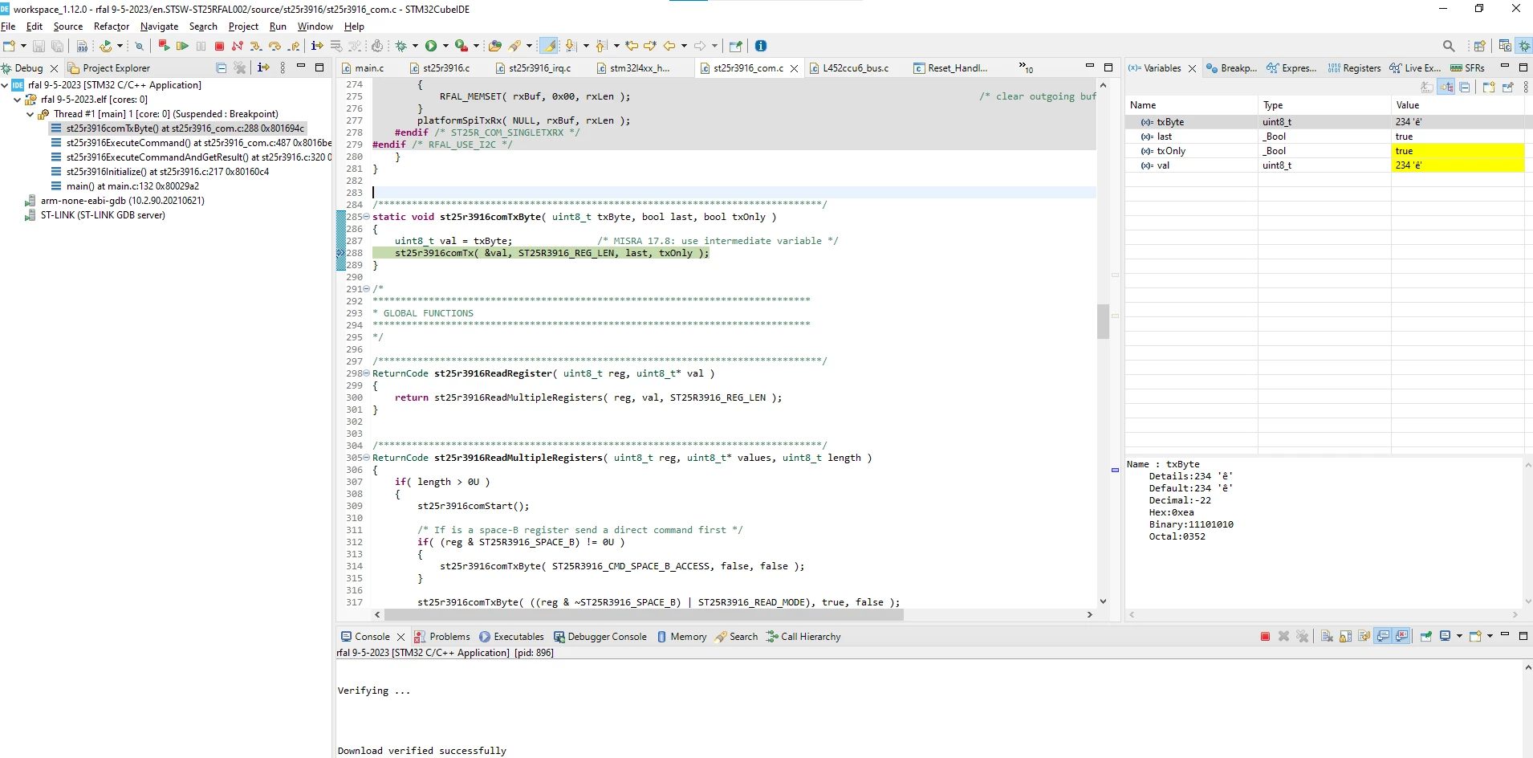Click the Suspend debug icon

point(201,46)
